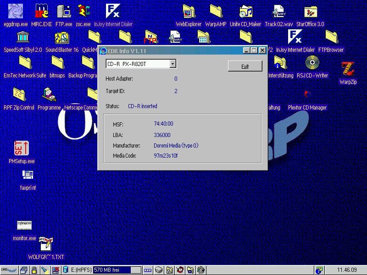Click the flashlight find icon on WarpCenter
Viewport: 367px width, 275px height.
44,270
